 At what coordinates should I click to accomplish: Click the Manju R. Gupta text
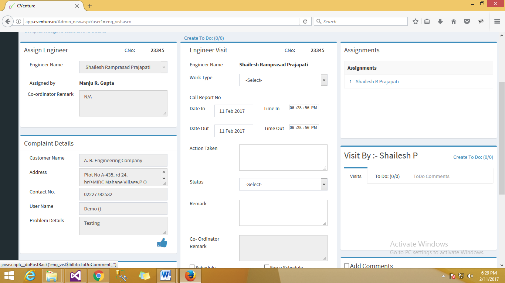(x=97, y=83)
